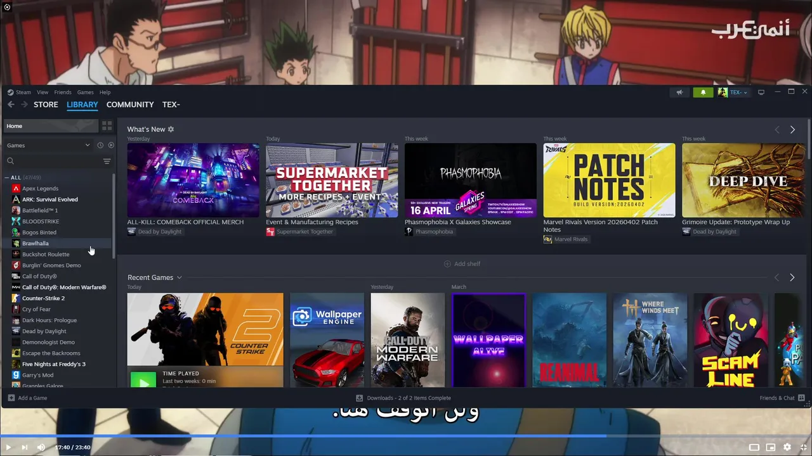Viewport: 812px width, 456px height.
Task: Click Add shelf link
Action: pyautogui.click(x=462, y=263)
